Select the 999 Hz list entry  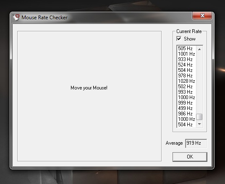pos(186,103)
